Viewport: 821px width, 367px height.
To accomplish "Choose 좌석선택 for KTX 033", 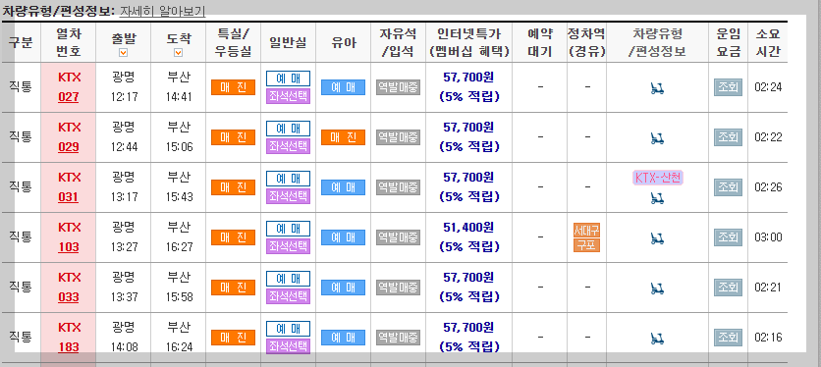I will point(288,295).
